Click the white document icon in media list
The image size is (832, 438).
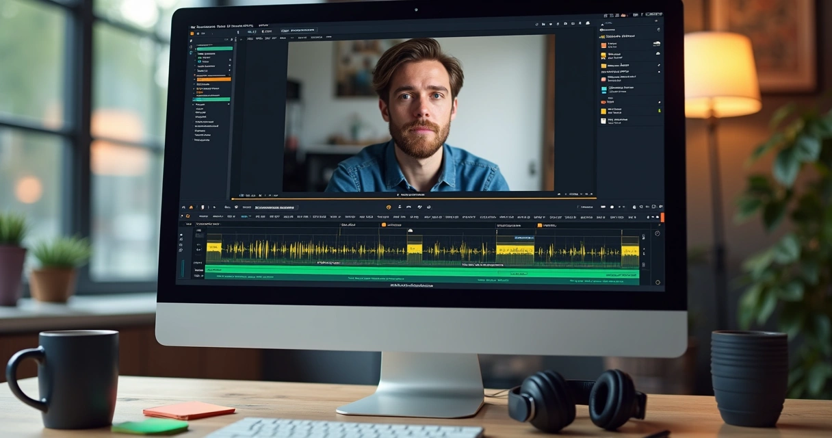pyautogui.click(x=603, y=120)
